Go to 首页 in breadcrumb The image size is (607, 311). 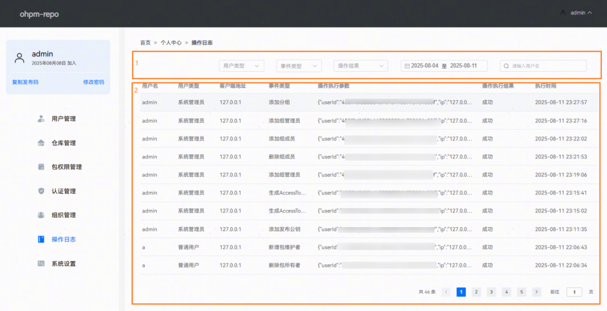point(145,43)
